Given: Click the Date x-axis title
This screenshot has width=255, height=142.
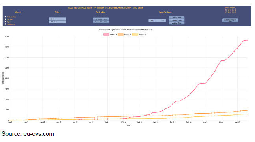Looking at the screenshot, I should (128, 125).
